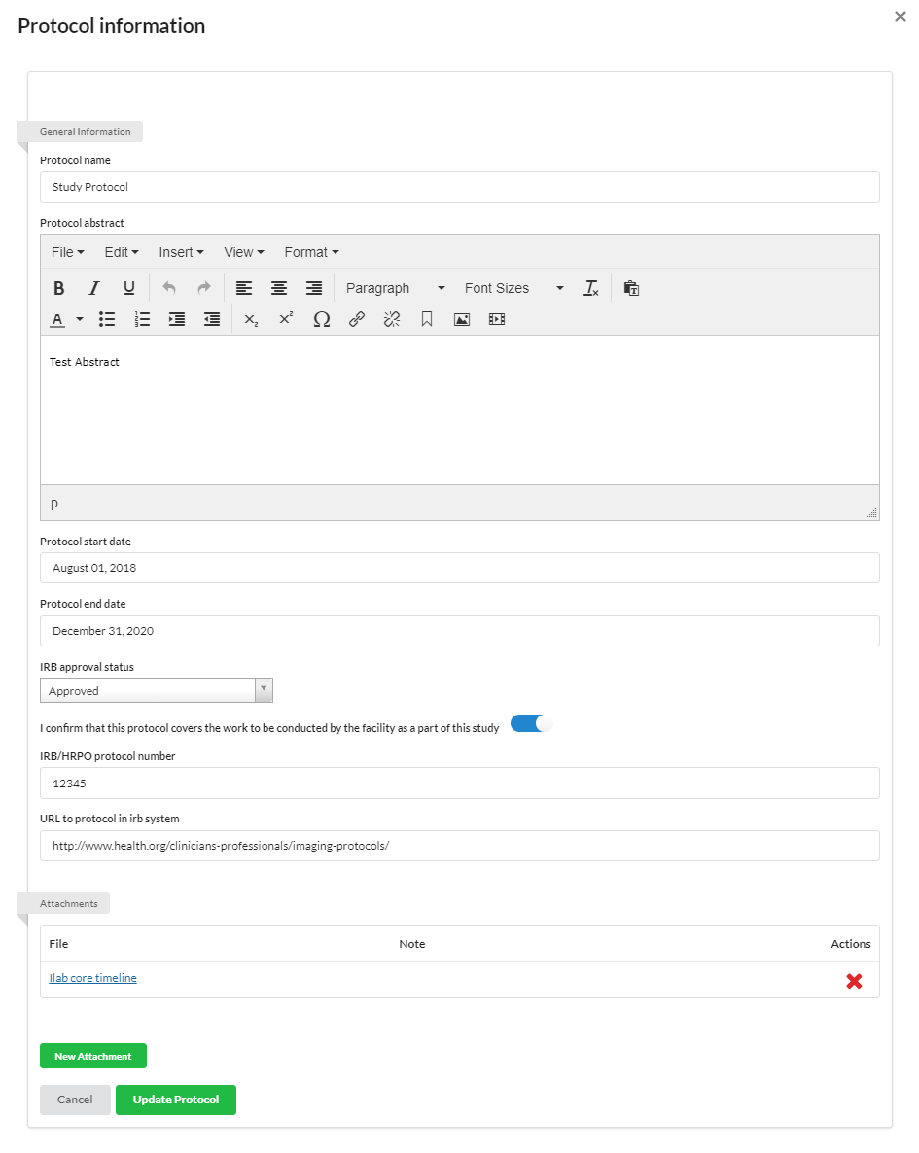
Task: Add a New Attachment
Action: tap(93, 1056)
